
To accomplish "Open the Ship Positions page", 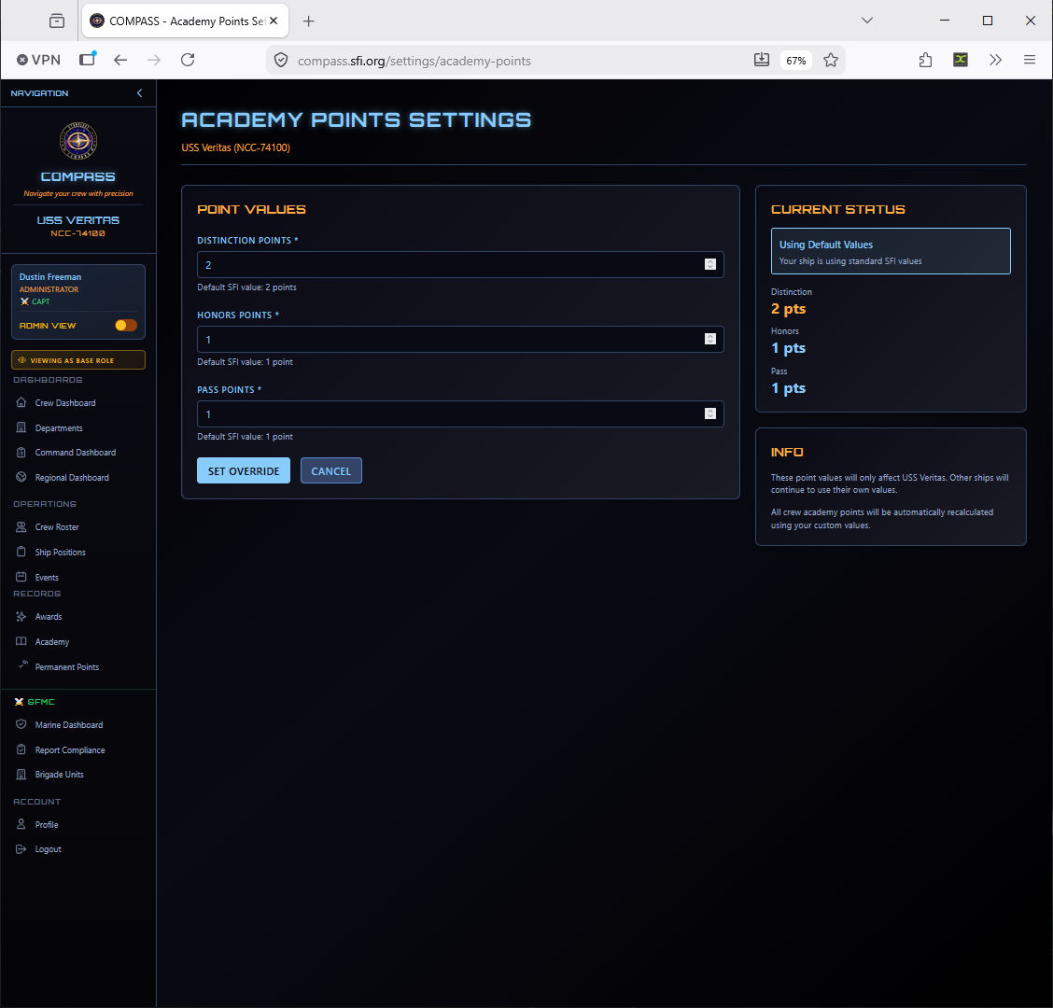I will pyautogui.click(x=61, y=552).
